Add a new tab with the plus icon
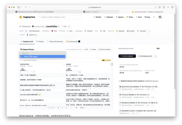Screen dimensions: 182x125 [x=168, y=7]
